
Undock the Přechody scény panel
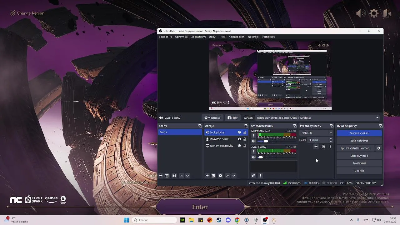tap(332, 126)
